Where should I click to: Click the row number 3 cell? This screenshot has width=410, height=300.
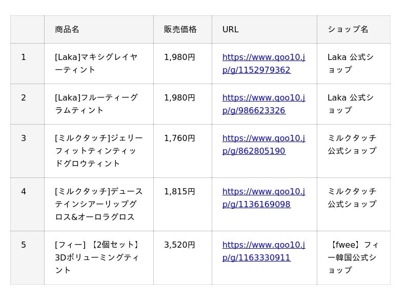(x=24, y=138)
